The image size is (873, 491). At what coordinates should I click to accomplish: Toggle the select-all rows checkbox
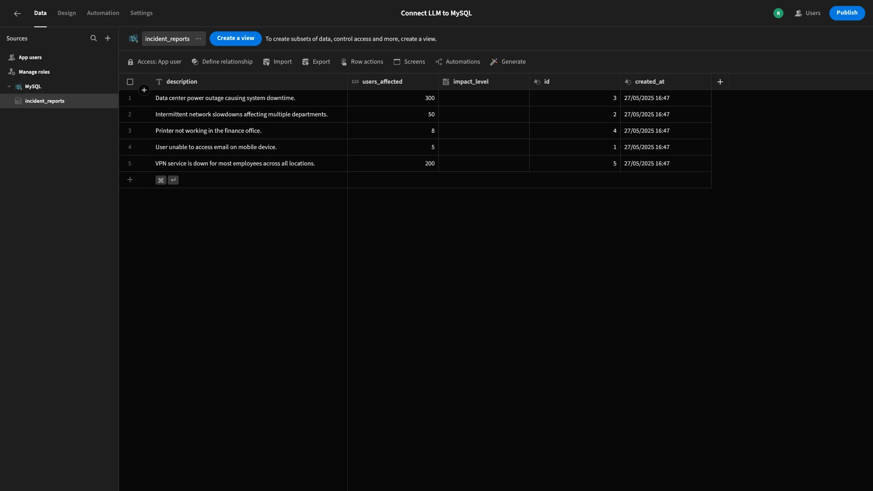coord(130,82)
